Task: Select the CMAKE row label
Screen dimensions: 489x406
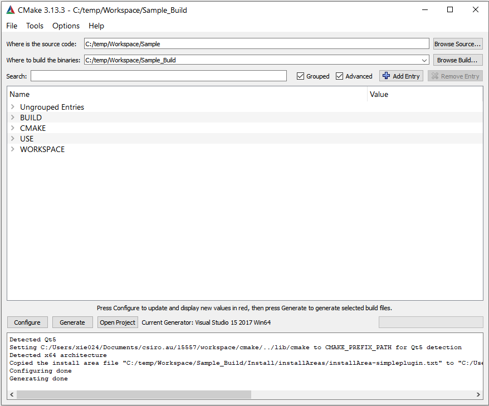Action: (x=33, y=128)
